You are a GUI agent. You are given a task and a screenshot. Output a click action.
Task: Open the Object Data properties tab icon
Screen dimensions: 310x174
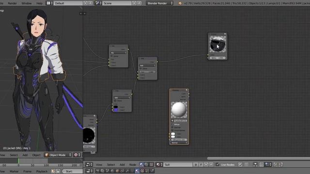pos(132,171)
